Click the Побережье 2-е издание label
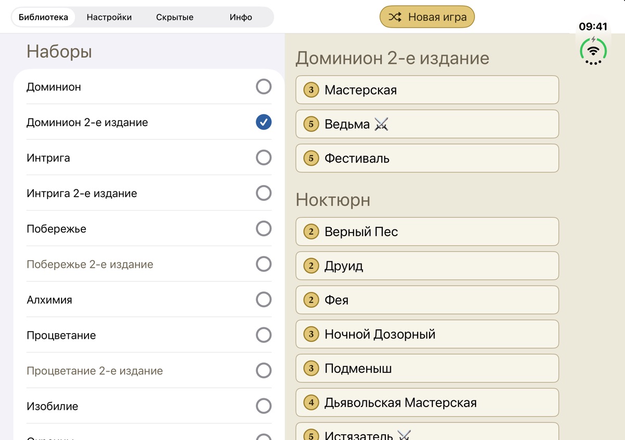The height and width of the screenshot is (440, 625). [x=90, y=264]
